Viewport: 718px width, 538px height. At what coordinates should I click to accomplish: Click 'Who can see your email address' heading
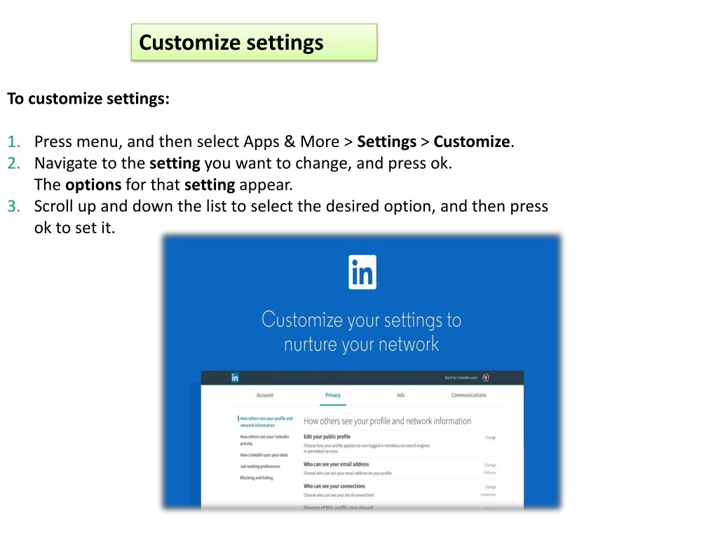[x=336, y=464]
